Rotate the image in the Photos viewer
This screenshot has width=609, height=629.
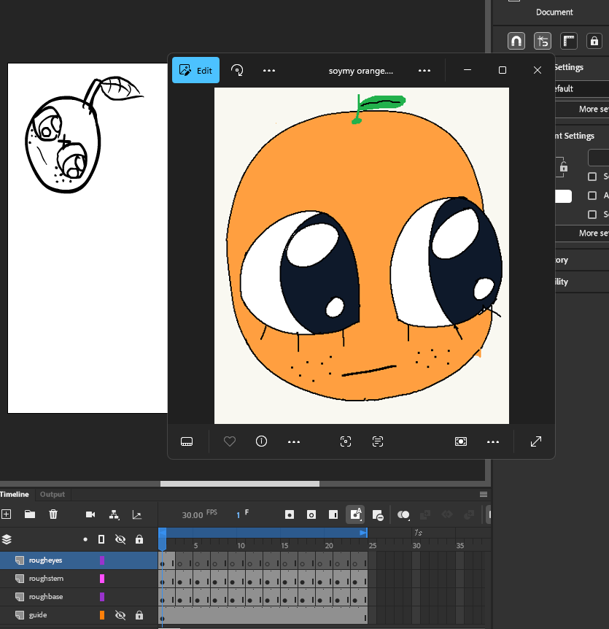click(x=237, y=71)
